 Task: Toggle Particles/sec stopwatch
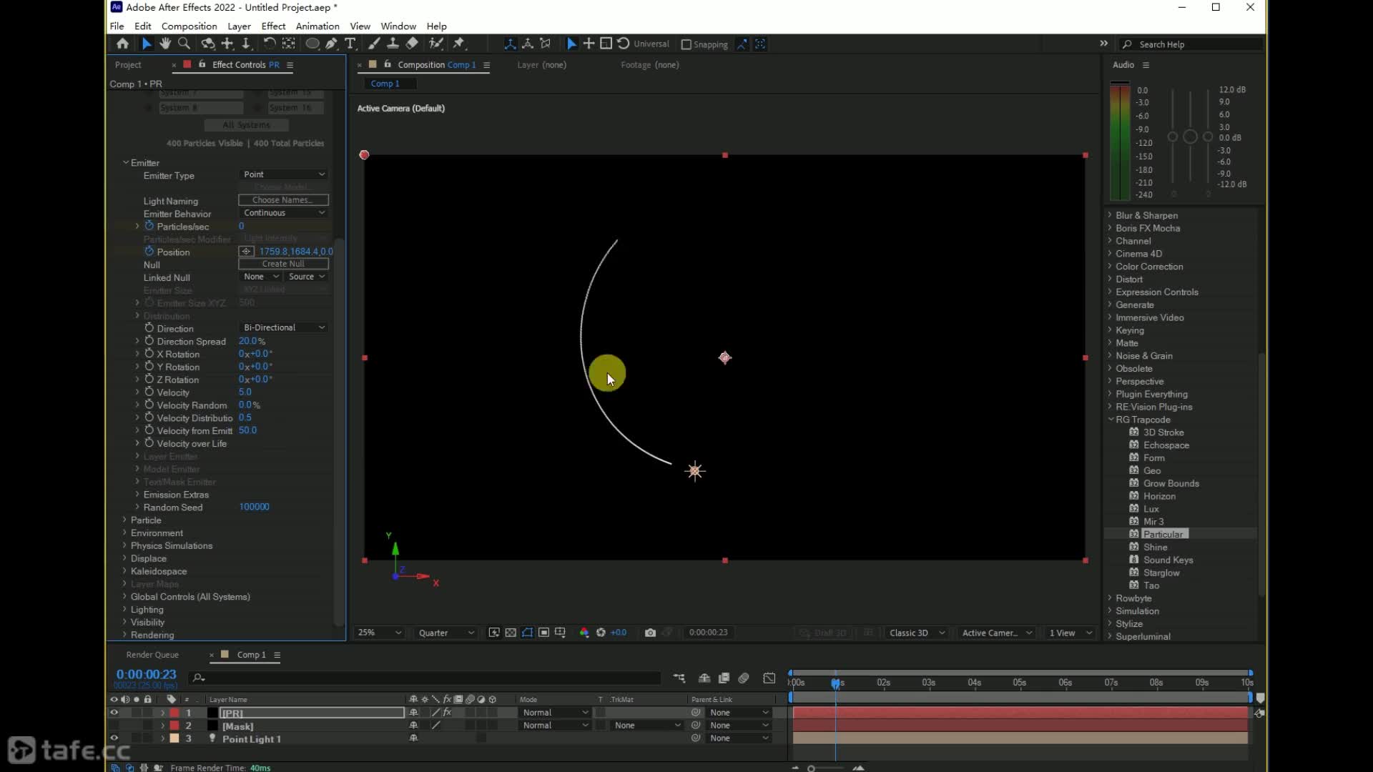click(149, 226)
